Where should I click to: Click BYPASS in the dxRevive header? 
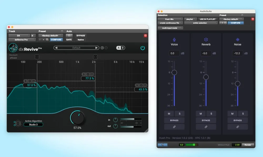(x=81, y=35)
